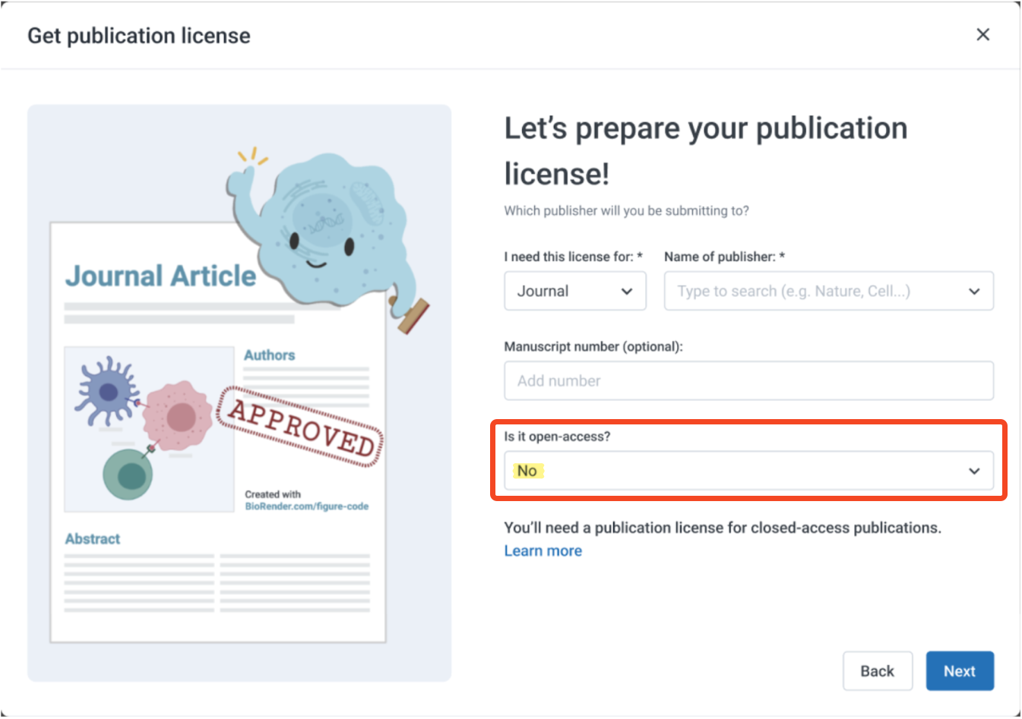Click the 'Manuscript number (optional):' label

tap(593, 347)
